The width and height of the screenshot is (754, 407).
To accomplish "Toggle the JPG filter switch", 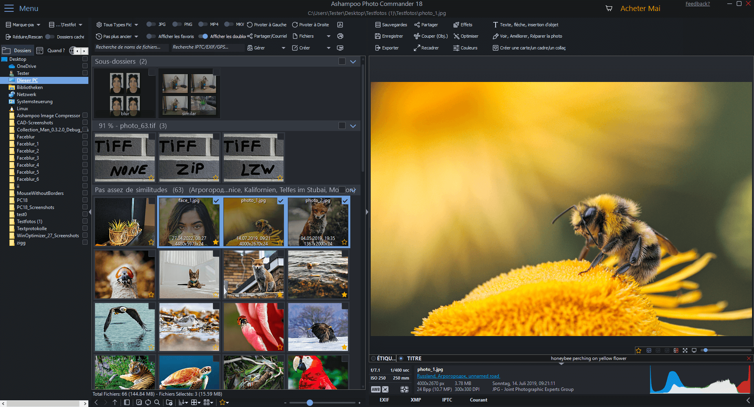I will 151,24.
